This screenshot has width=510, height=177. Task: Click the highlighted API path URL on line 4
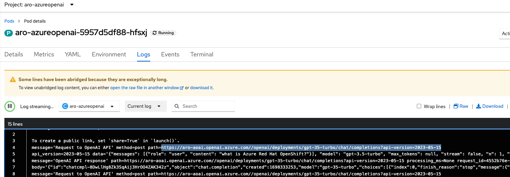(x=301, y=148)
